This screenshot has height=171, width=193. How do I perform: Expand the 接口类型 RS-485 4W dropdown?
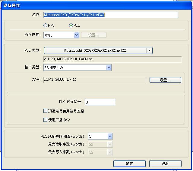tap(78, 67)
